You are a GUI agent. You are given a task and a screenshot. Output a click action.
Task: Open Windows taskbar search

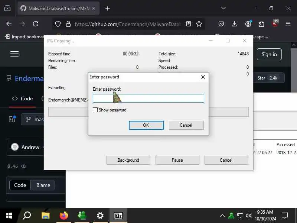(x=27, y=216)
